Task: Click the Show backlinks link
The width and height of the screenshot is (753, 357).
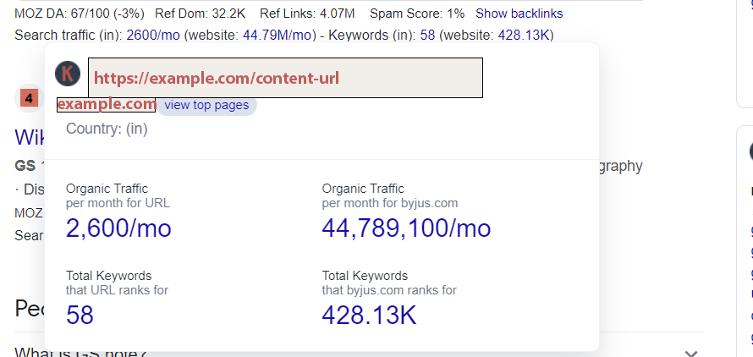Action: point(519,14)
